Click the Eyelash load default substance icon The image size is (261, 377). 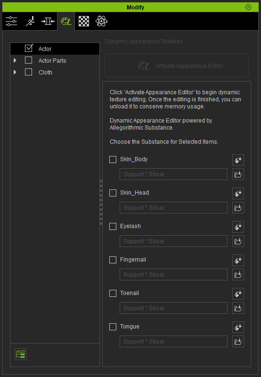[x=238, y=227]
